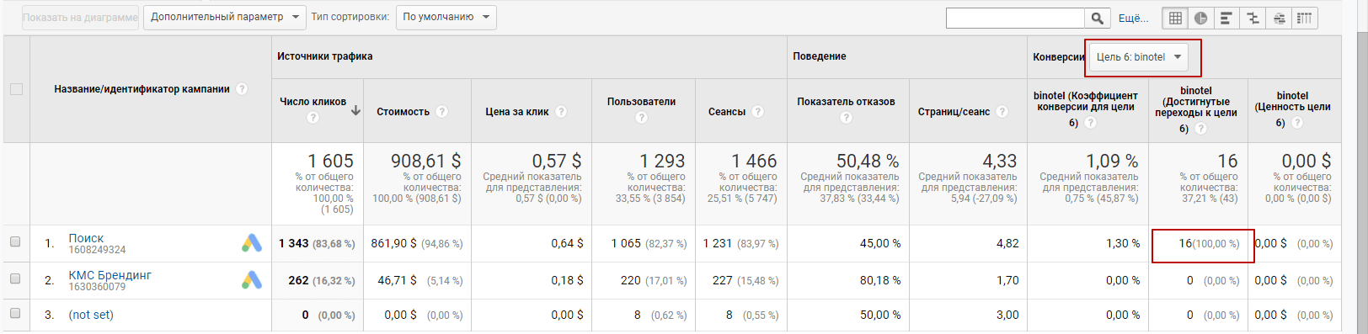Sort by Показатель отказов column header

847,102
